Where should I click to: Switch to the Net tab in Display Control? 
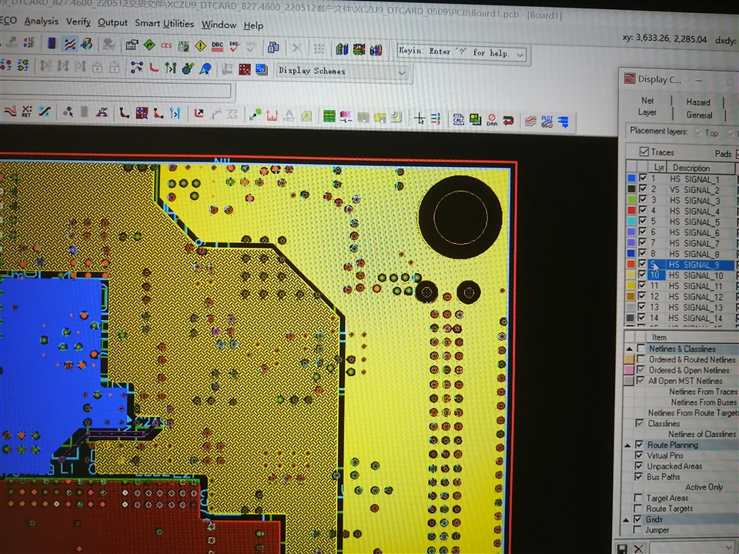tap(647, 100)
